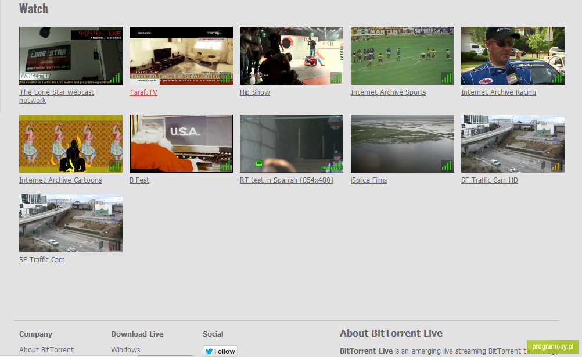The image size is (582, 357).
Task: Click the iSplice Films link
Action: point(369,180)
